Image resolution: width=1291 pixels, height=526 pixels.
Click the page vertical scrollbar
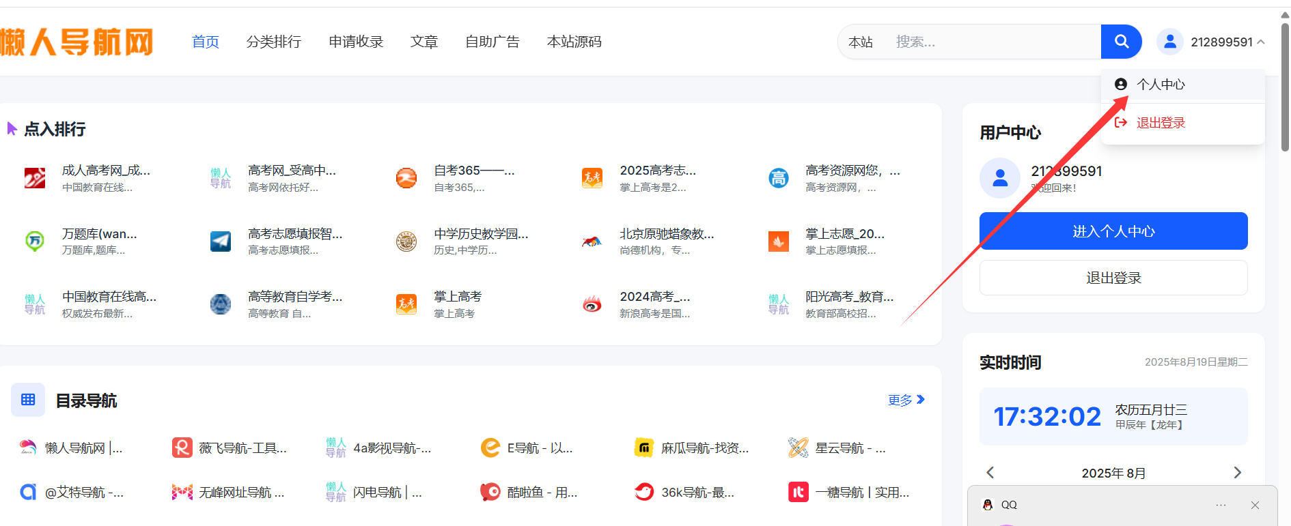point(1285,87)
